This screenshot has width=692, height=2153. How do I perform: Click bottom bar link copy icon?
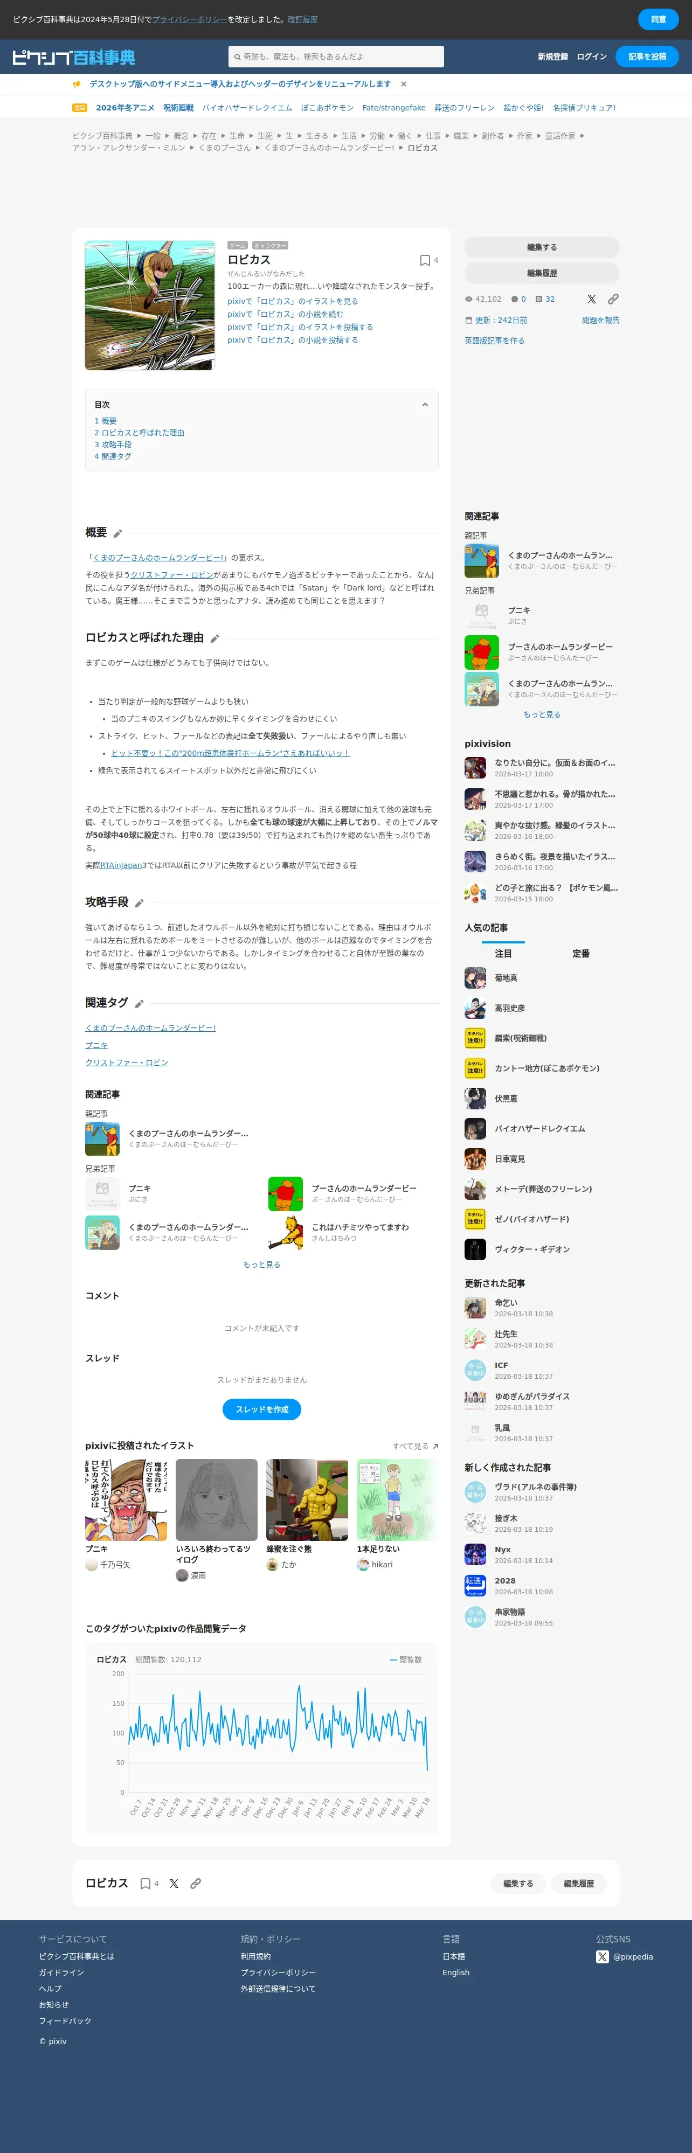tap(196, 1883)
